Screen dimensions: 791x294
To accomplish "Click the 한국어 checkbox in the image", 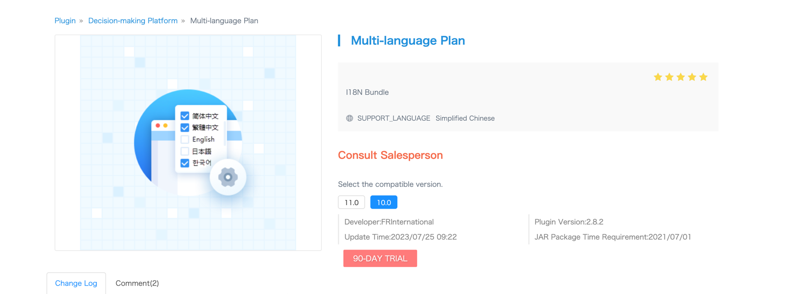I will coord(185,163).
